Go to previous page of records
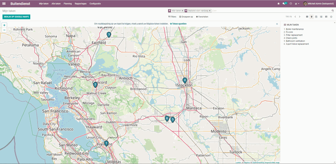The width and height of the screenshot is (336, 164). tap(295, 17)
